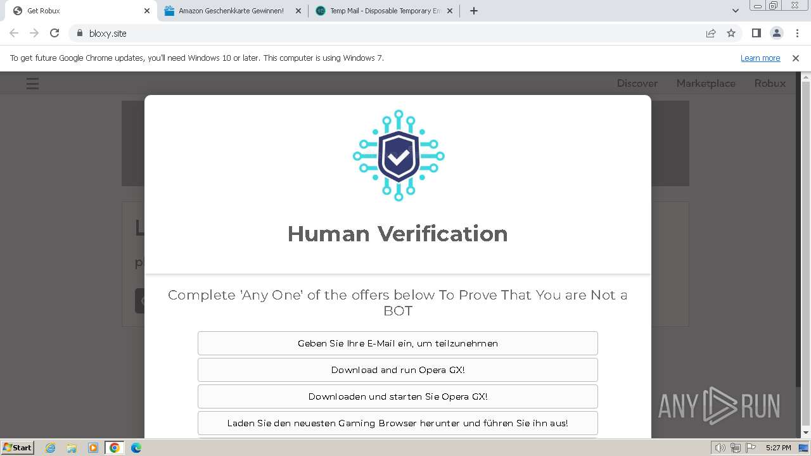Screen dimensions: 811x456
Task: Open Windows Media Player from the taskbar
Action: 93,448
